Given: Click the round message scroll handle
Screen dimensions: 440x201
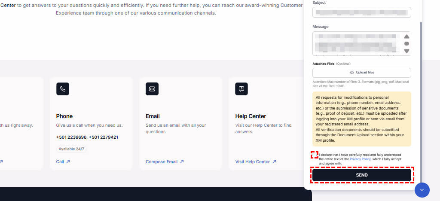Looking at the screenshot, I should [406, 44].
